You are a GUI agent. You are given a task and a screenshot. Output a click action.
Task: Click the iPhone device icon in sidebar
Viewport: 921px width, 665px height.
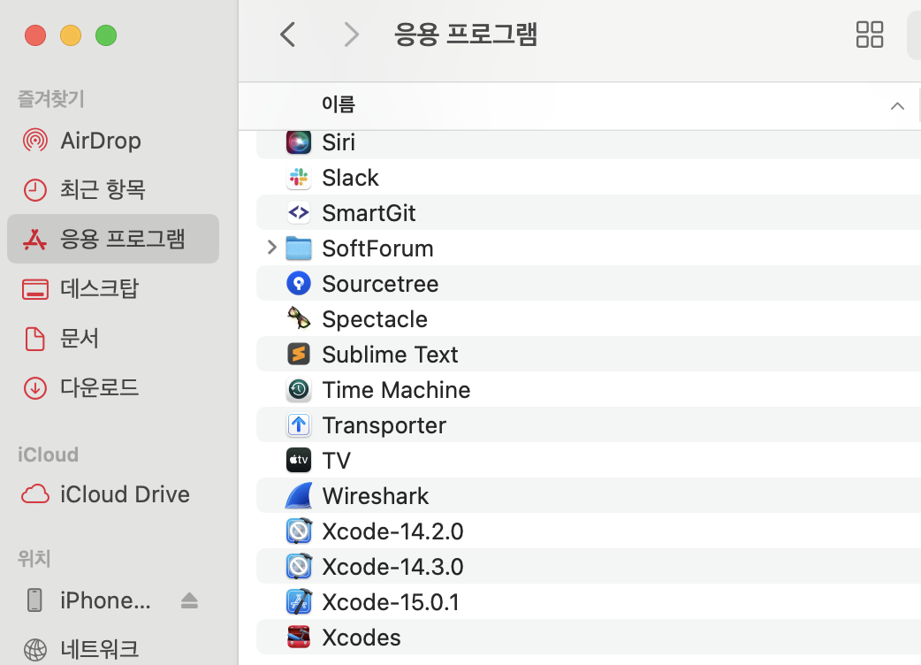[35, 600]
